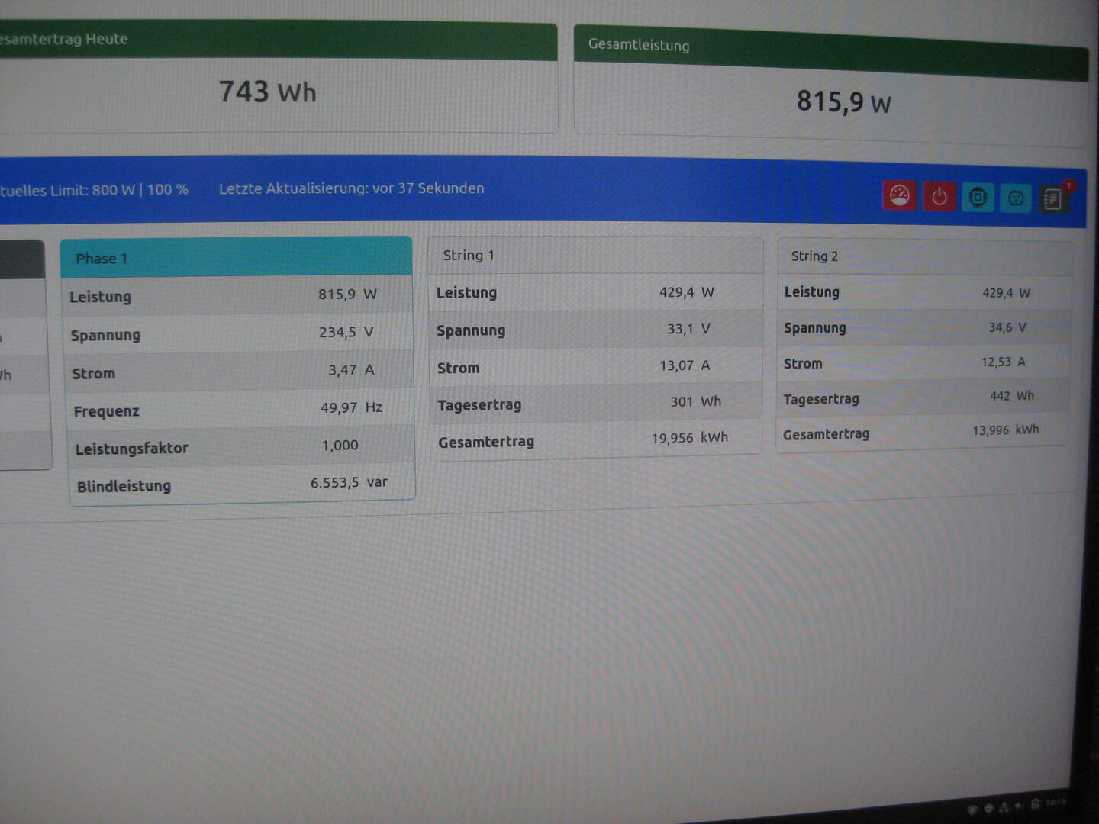
Task: Click String 2 Strom value 12,53 A
Action: click(x=1003, y=362)
